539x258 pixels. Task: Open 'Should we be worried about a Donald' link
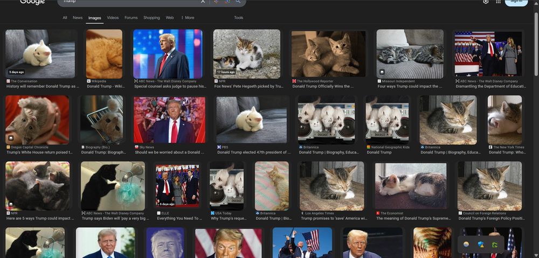[x=169, y=152]
